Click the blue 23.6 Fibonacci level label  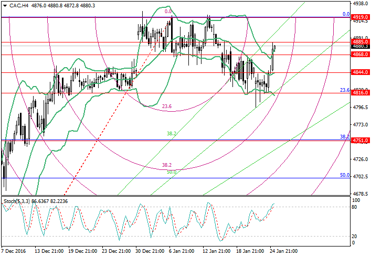click(345, 90)
